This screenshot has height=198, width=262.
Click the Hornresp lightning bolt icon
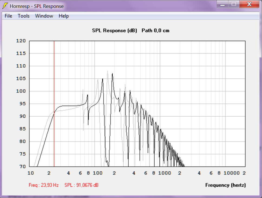tap(5, 6)
